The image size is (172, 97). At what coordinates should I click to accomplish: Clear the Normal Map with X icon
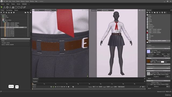[x=160, y=52]
